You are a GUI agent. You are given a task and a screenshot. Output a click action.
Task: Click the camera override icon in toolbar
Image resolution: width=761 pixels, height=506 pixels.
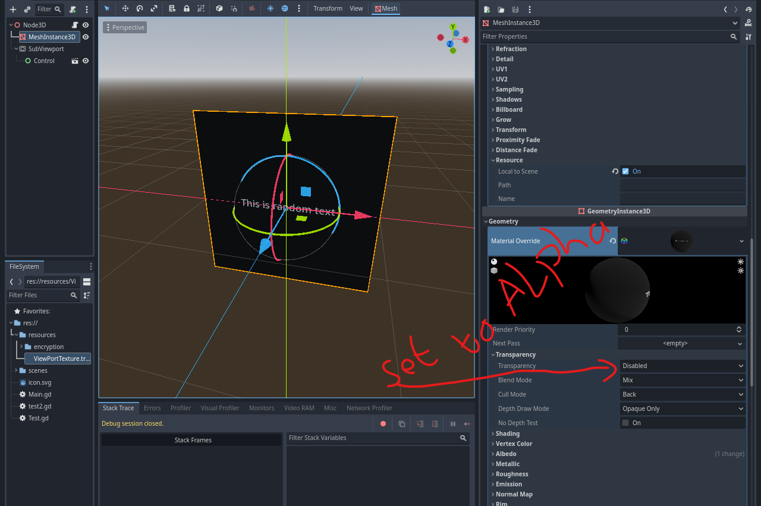click(252, 8)
